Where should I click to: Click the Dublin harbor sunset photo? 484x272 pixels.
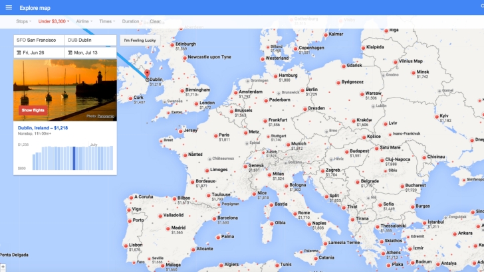pos(65,90)
